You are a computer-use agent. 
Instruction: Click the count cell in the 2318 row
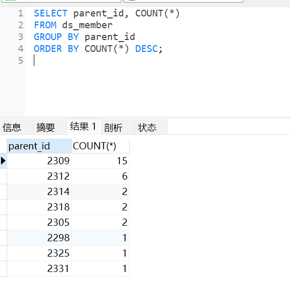click(x=100, y=207)
